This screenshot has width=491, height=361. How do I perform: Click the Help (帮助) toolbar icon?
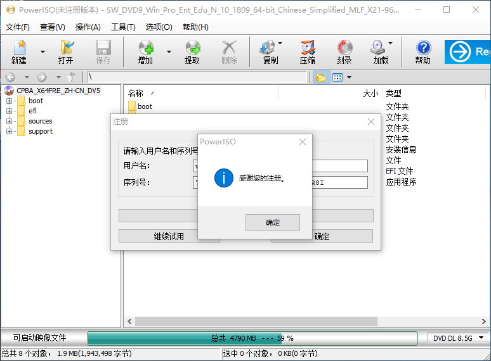pyautogui.click(x=423, y=52)
